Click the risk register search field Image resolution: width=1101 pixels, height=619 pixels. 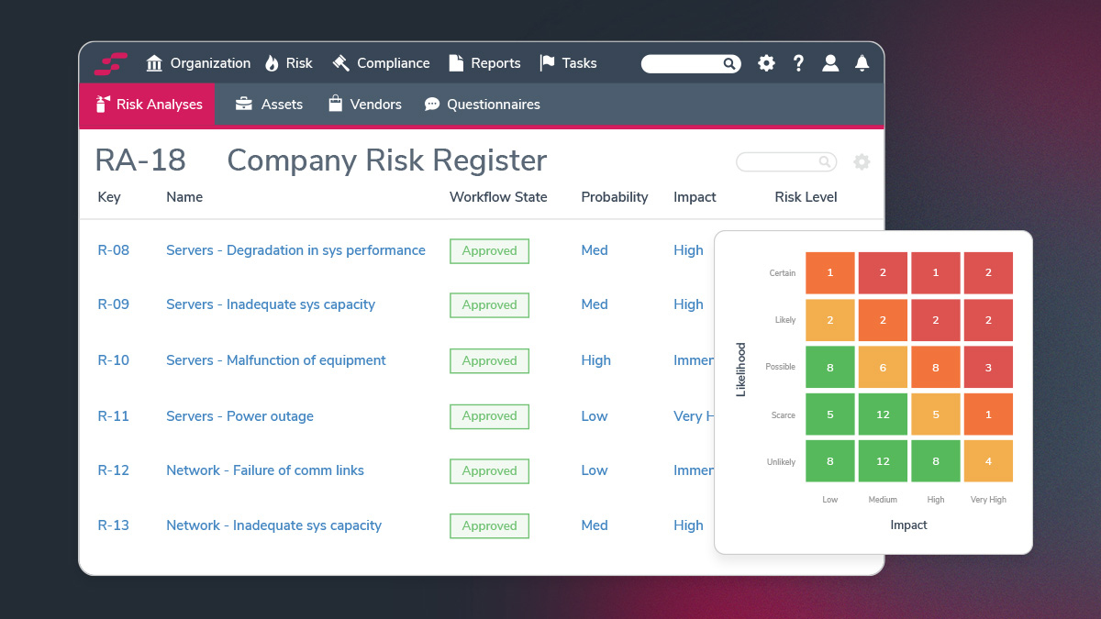coord(784,161)
